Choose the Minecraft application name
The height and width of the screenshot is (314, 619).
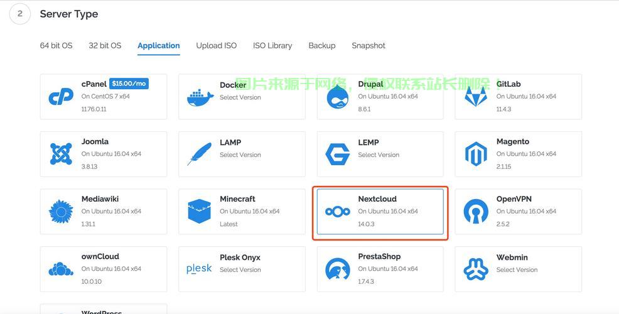238,198
